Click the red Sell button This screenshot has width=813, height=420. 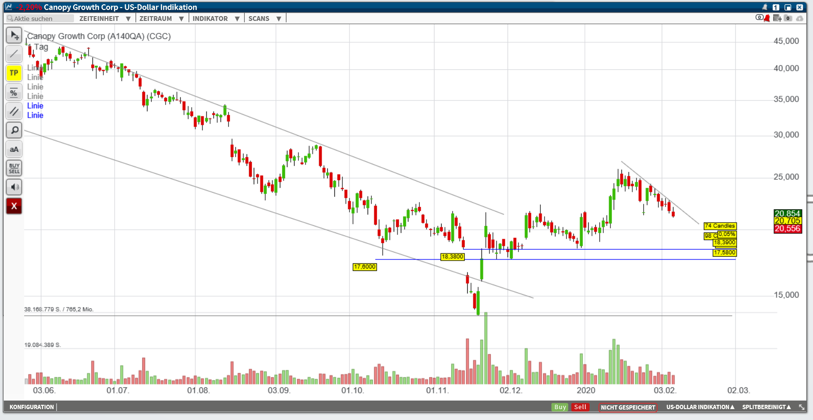click(x=580, y=407)
